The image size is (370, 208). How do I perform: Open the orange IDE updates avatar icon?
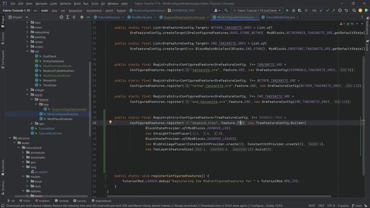360,10
